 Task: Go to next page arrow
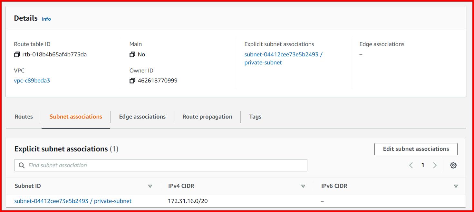(435, 165)
